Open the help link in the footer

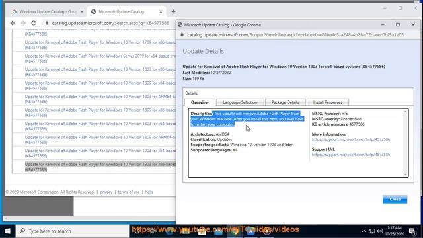point(149,192)
